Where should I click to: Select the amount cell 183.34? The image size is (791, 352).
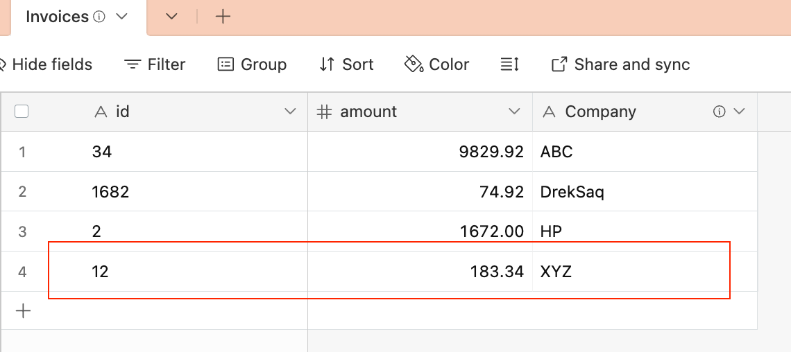click(x=420, y=272)
